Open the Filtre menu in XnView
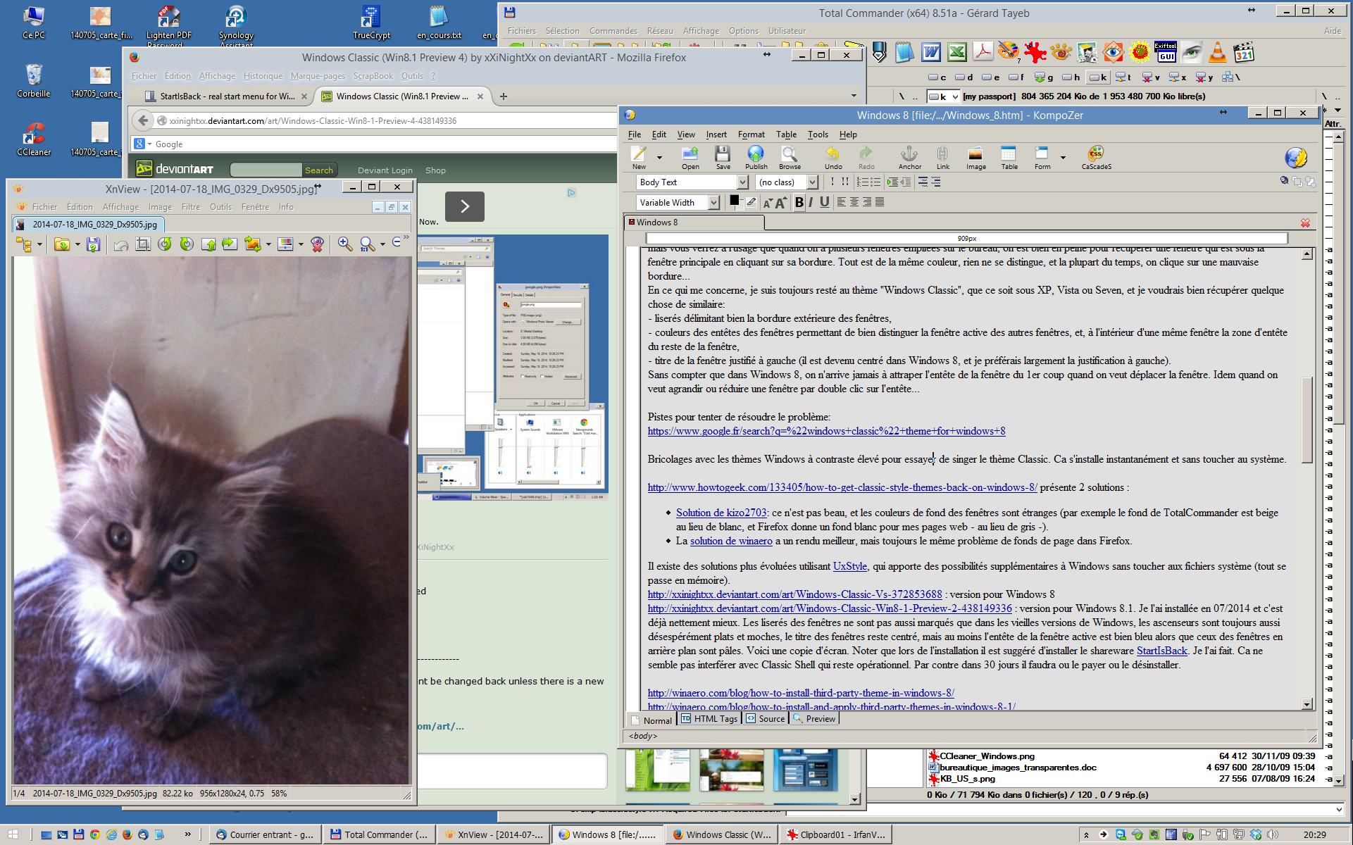Image resolution: width=1353 pixels, height=845 pixels. coord(190,207)
